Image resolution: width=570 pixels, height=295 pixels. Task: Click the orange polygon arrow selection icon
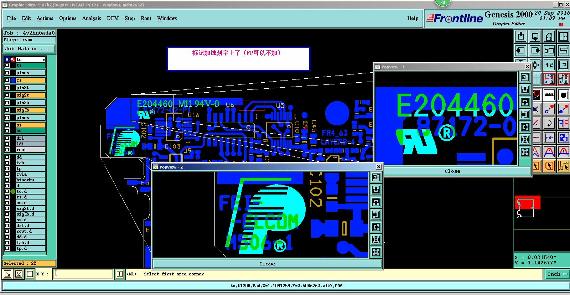[549, 166]
